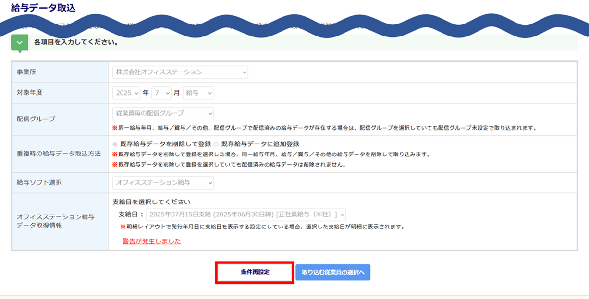Screen dimensions: 589x299
Task: Click the 警告が発生しました warning link
Action: [x=152, y=241]
